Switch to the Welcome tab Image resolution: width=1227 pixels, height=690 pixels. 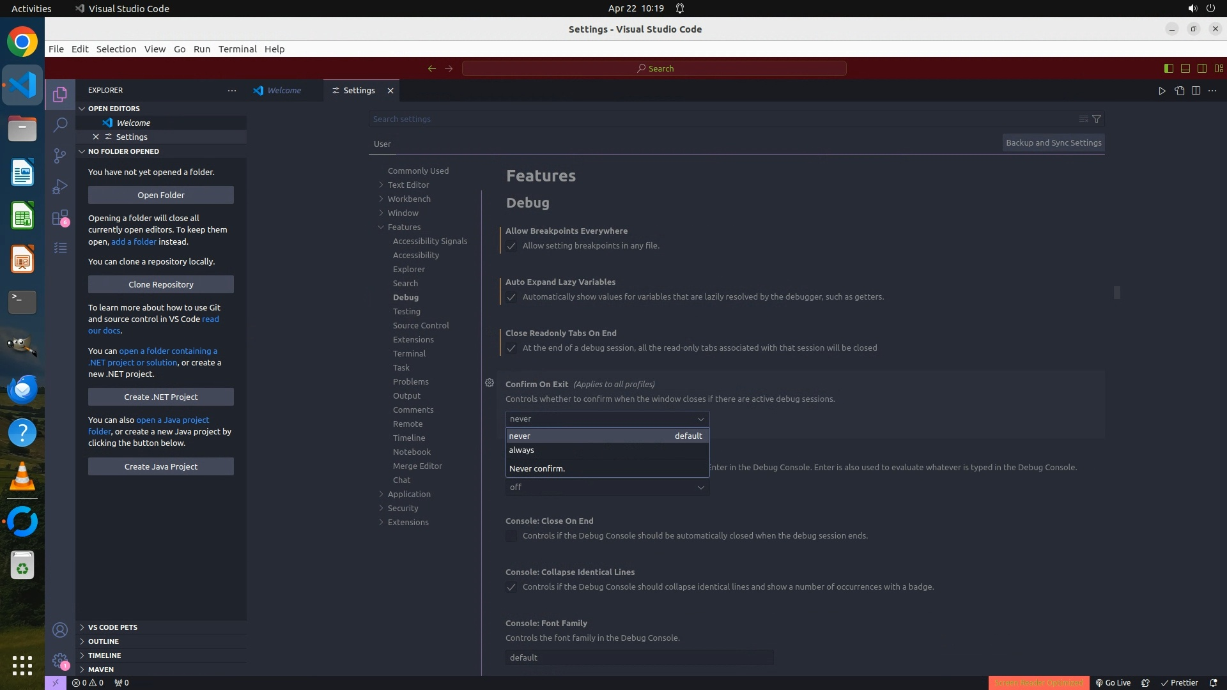pyautogui.click(x=284, y=91)
